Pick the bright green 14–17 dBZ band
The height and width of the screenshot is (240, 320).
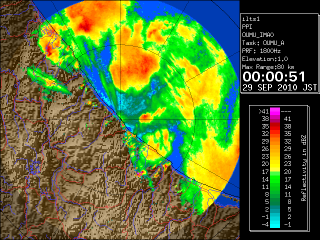tap(275, 179)
